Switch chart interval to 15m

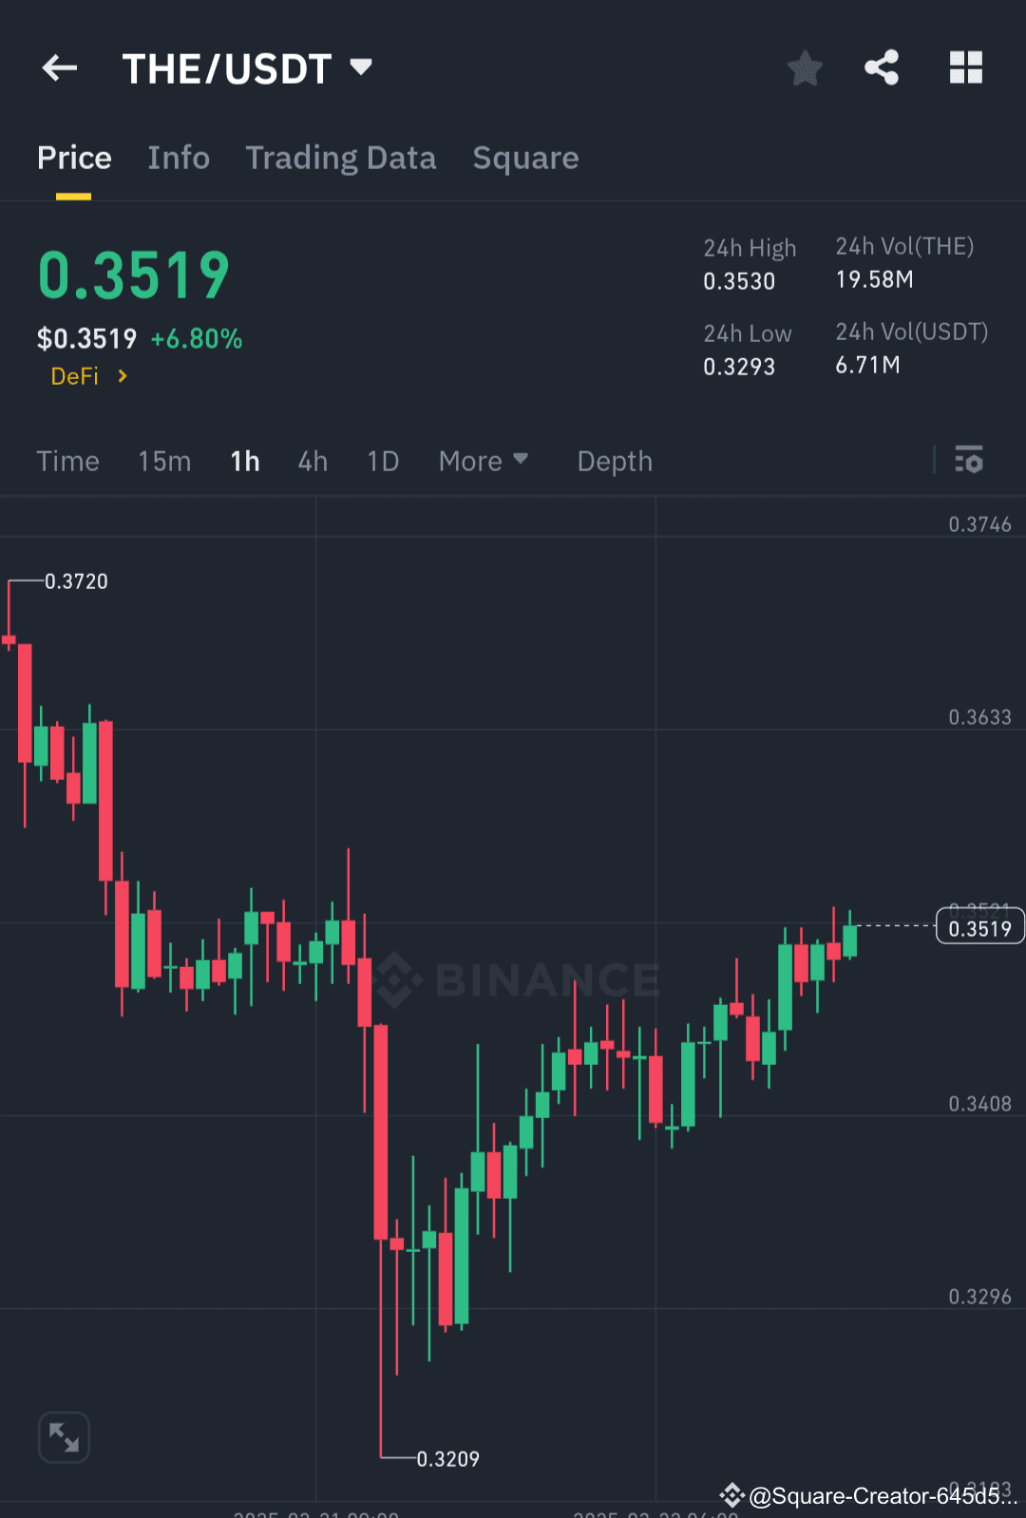click(163, 461)
